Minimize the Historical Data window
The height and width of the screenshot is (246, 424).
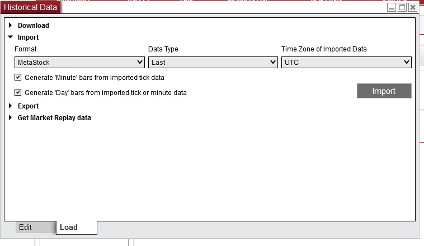[x=392, y=7]
